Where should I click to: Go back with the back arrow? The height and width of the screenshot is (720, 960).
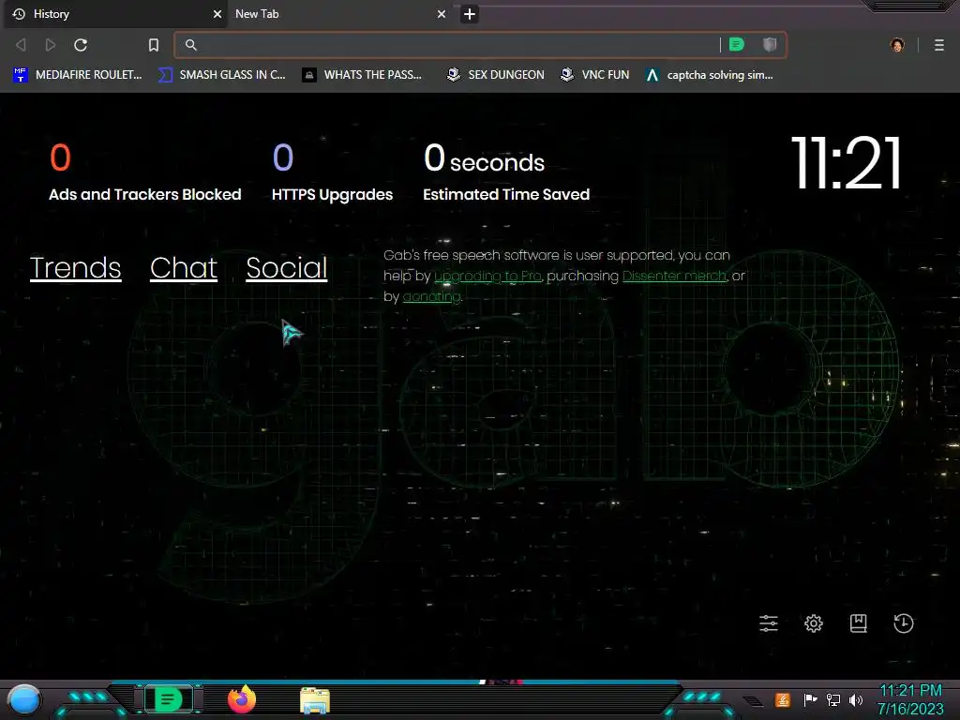tap(21, 45)
